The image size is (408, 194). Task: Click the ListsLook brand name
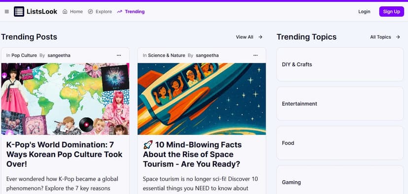pos(42,12)
